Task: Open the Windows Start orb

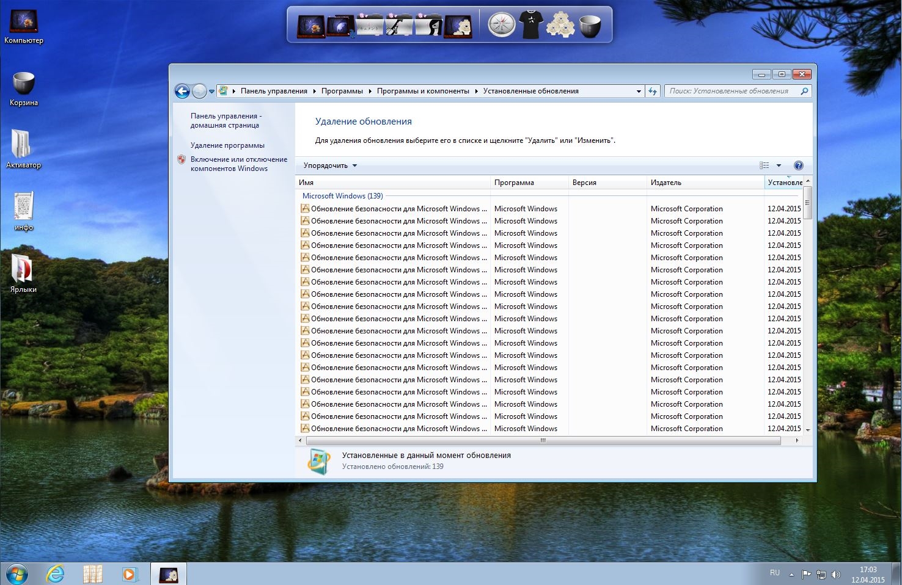Action: 16,574
